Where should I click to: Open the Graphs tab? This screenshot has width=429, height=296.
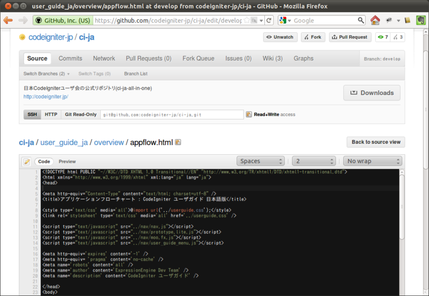tap(304, 59)
